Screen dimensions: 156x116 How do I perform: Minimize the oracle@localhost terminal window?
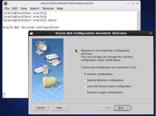[128, 3]
